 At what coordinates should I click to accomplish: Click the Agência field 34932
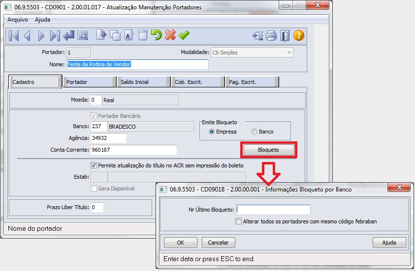(x=108, y=138)
